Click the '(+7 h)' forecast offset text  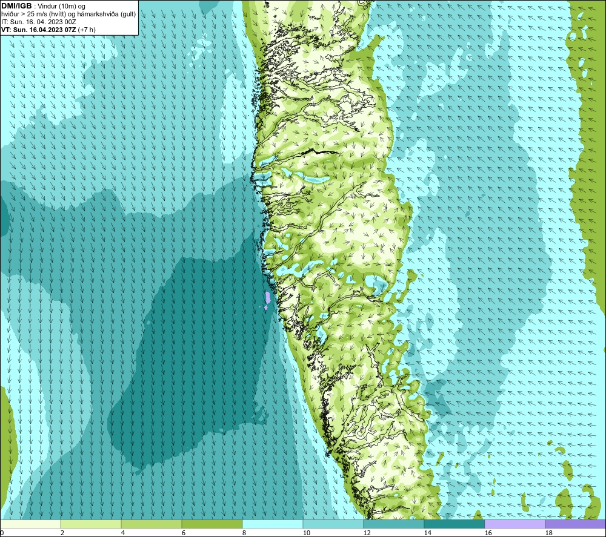pos(87,30)
